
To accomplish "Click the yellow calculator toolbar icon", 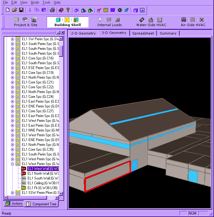I will [x=106, y=10].
